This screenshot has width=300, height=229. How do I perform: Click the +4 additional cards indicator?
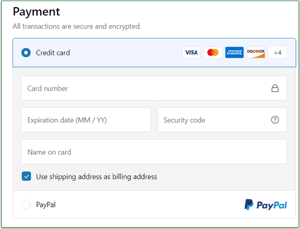coord(277,52)
